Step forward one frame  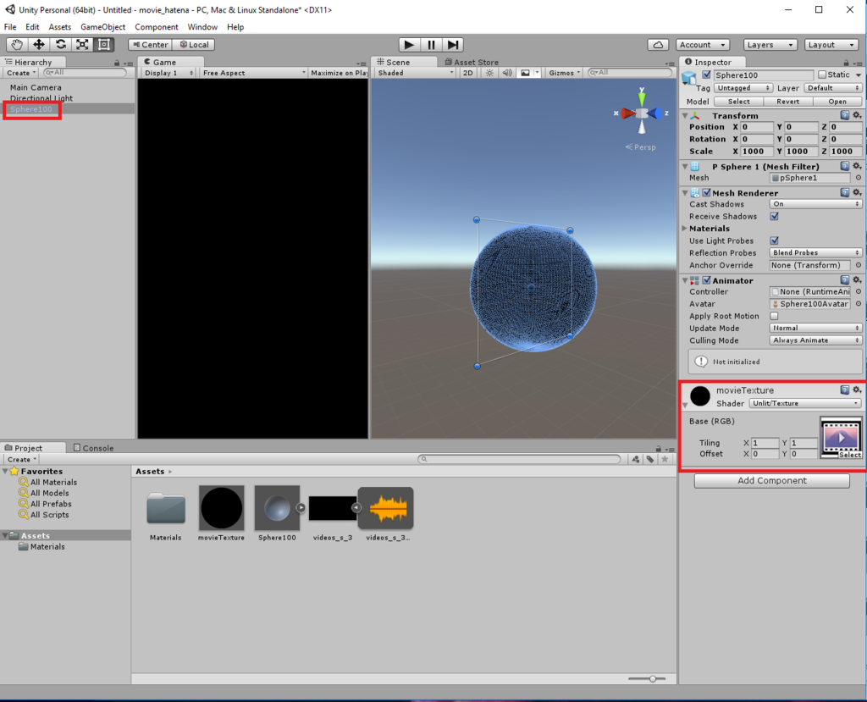pos(453,45)
